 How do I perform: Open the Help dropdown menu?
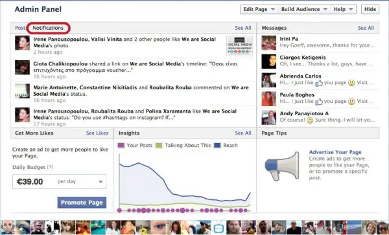pos(343,9)
